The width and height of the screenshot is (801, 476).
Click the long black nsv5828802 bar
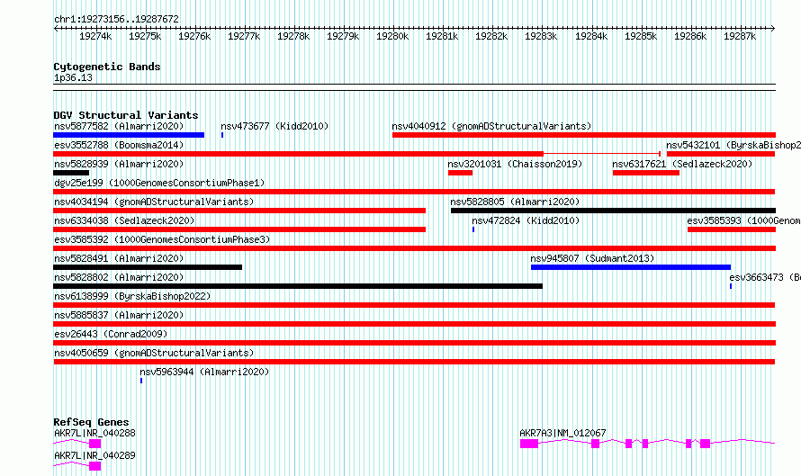click(298, 286)
